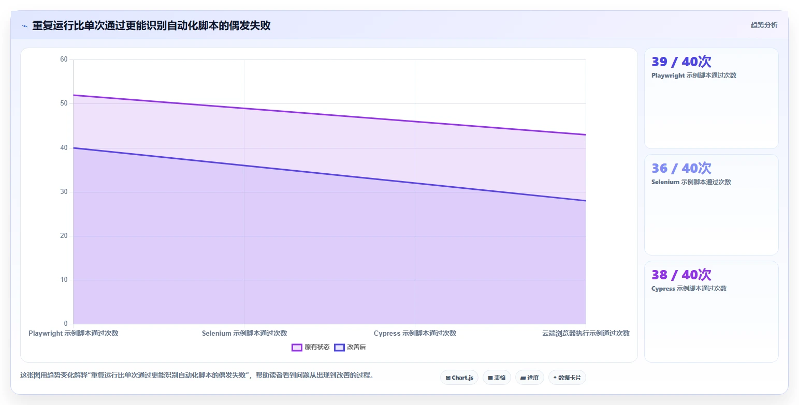
Task: Select the 进度 tag button
Action: click(529, 378)
